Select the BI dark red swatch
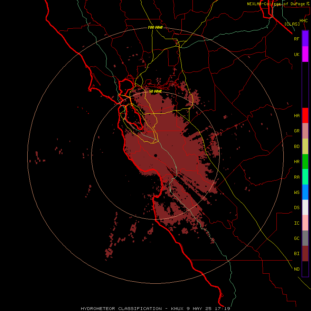The image size is (311, 311). coord(305,254)
